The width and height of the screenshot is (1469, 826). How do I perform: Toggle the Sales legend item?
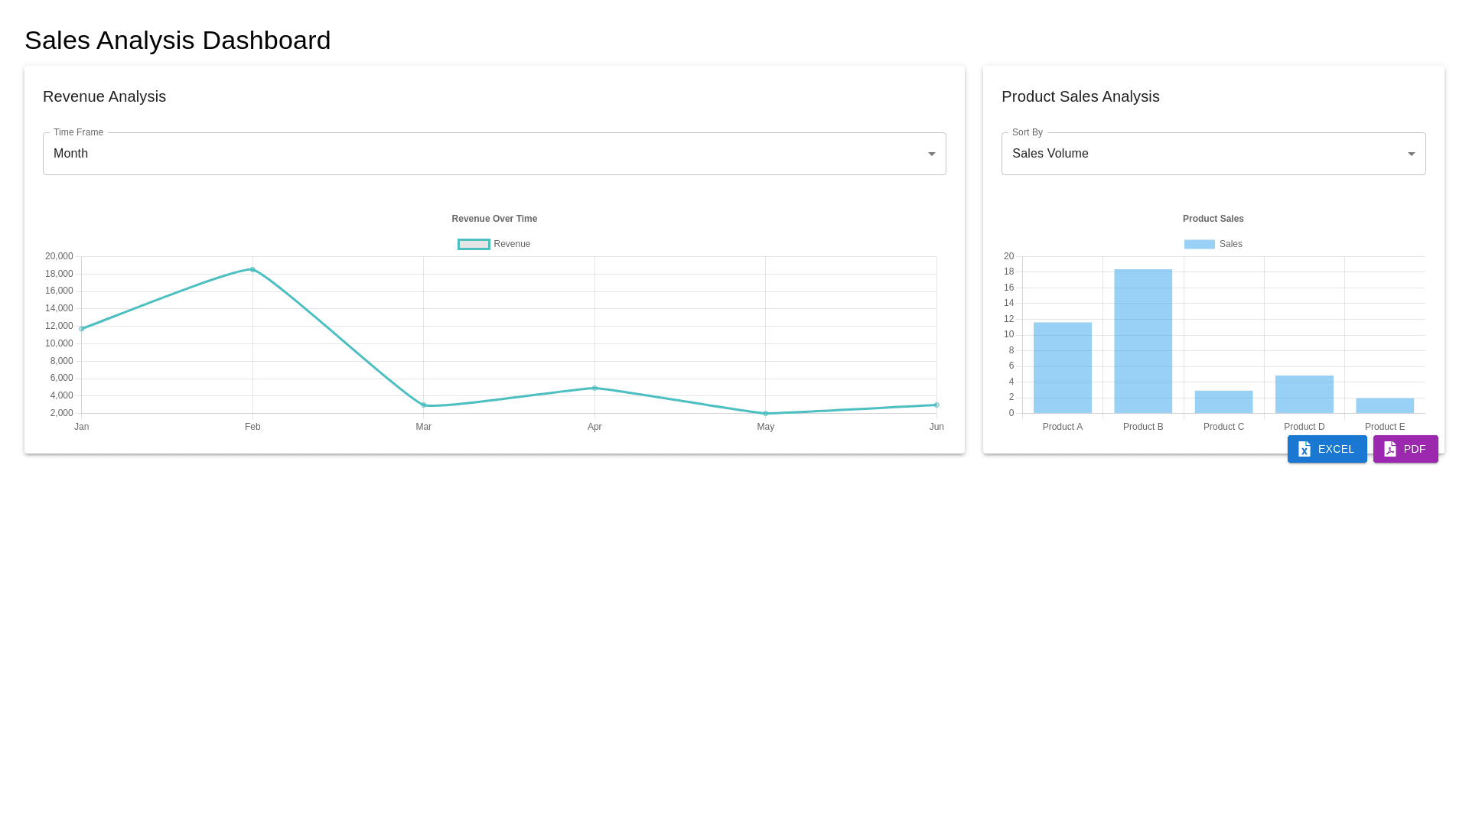(1230, 244)
